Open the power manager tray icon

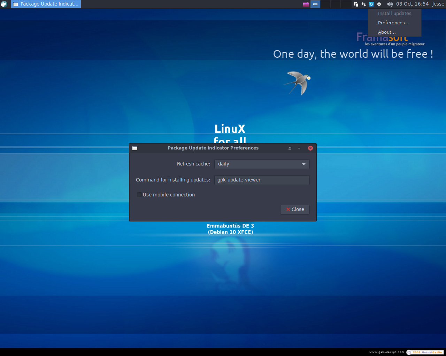click(379, 4)
